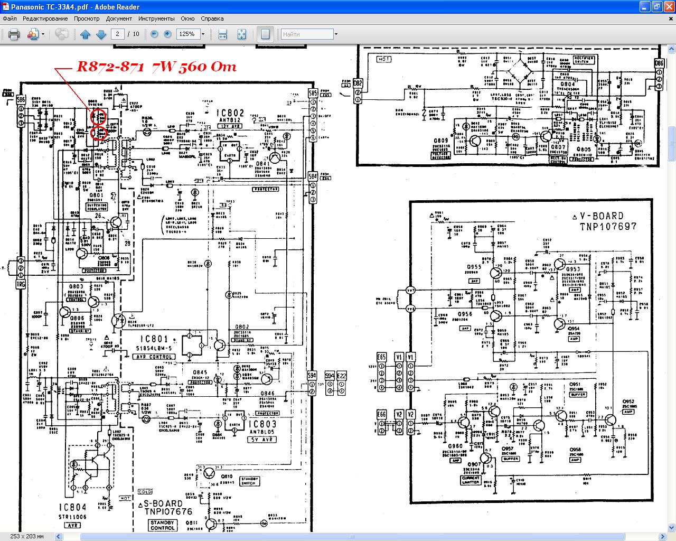
Task: Open the Инструменты menu
Action: click(x=156, y=18)
